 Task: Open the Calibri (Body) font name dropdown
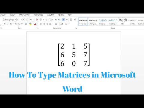[15, 20]
